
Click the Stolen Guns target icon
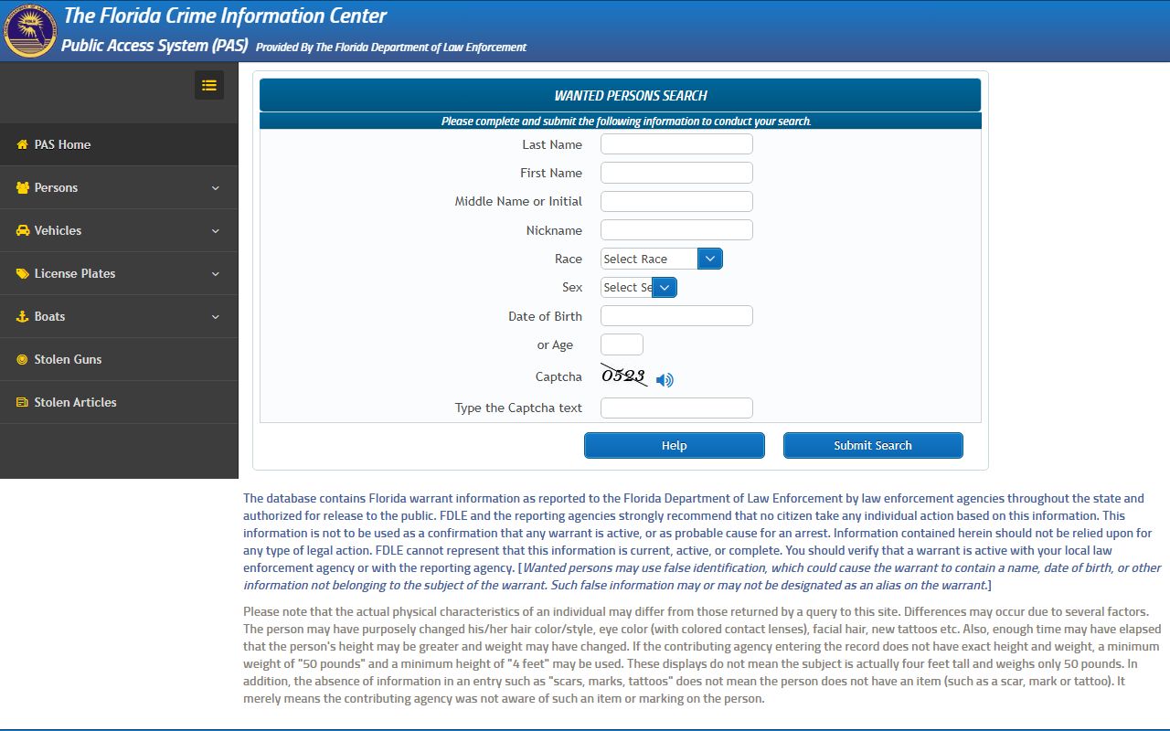point(23,359)
